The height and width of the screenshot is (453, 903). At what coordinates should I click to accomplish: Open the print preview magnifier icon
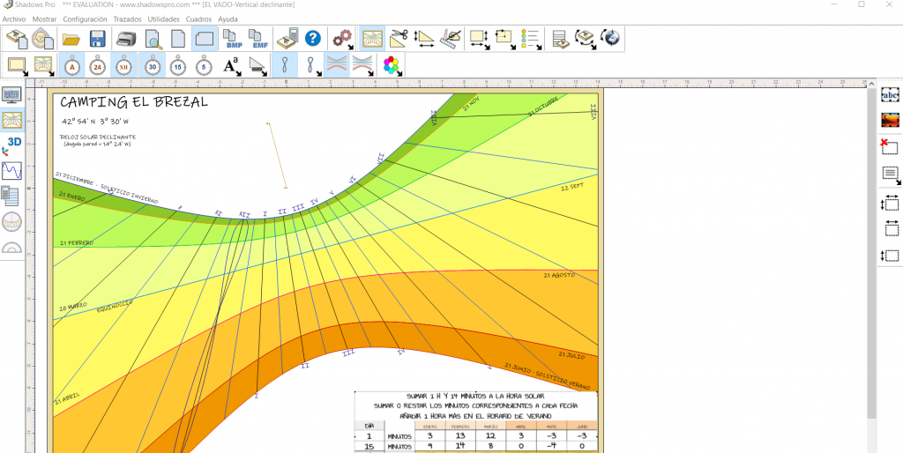point(153,38)
